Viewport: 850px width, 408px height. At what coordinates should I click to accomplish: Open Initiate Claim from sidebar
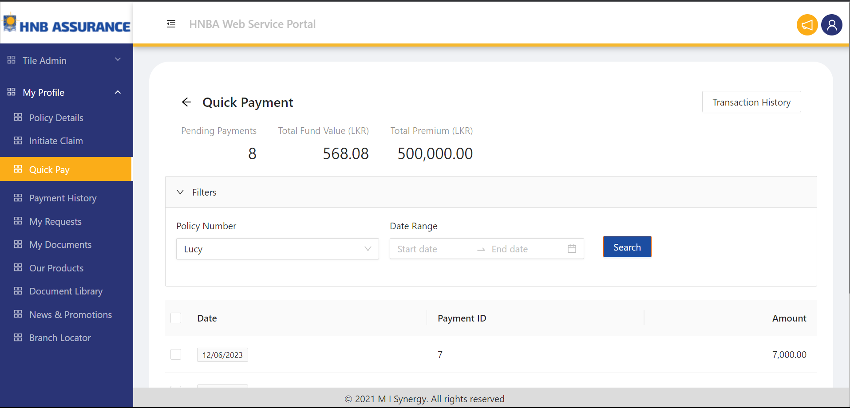(56, 141)
